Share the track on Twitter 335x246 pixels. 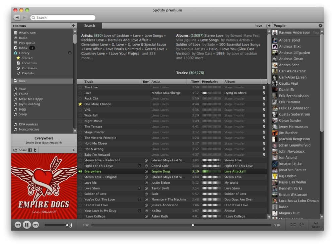point(35,150)
